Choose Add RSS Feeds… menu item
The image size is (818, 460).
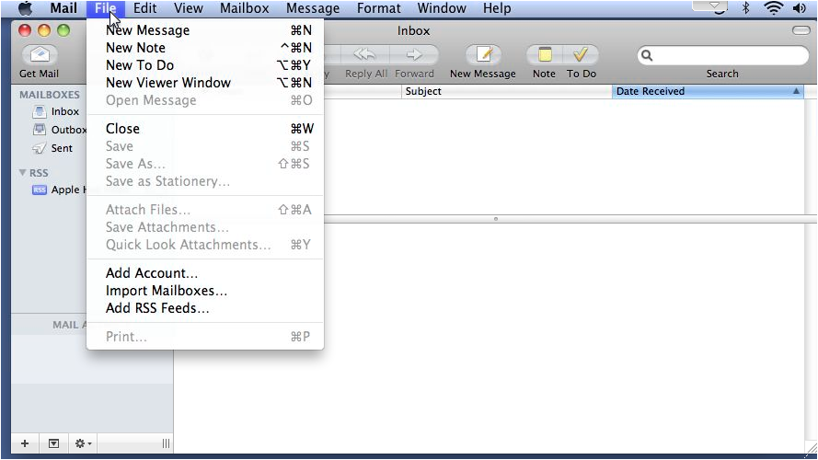pos(205,308)
